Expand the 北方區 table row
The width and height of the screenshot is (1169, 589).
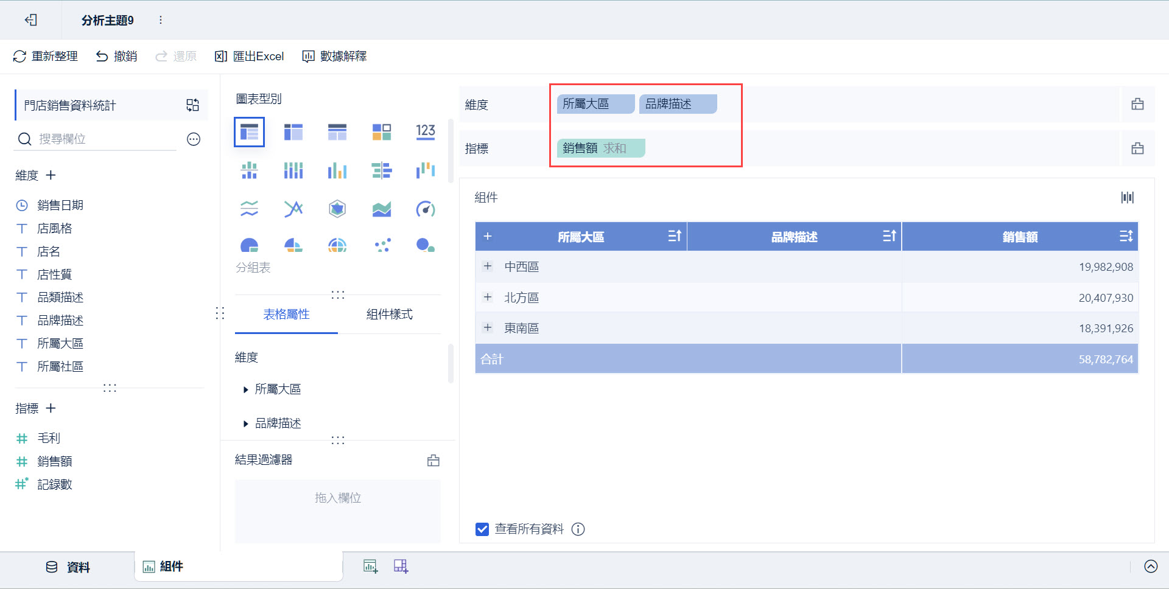[487, 297]
